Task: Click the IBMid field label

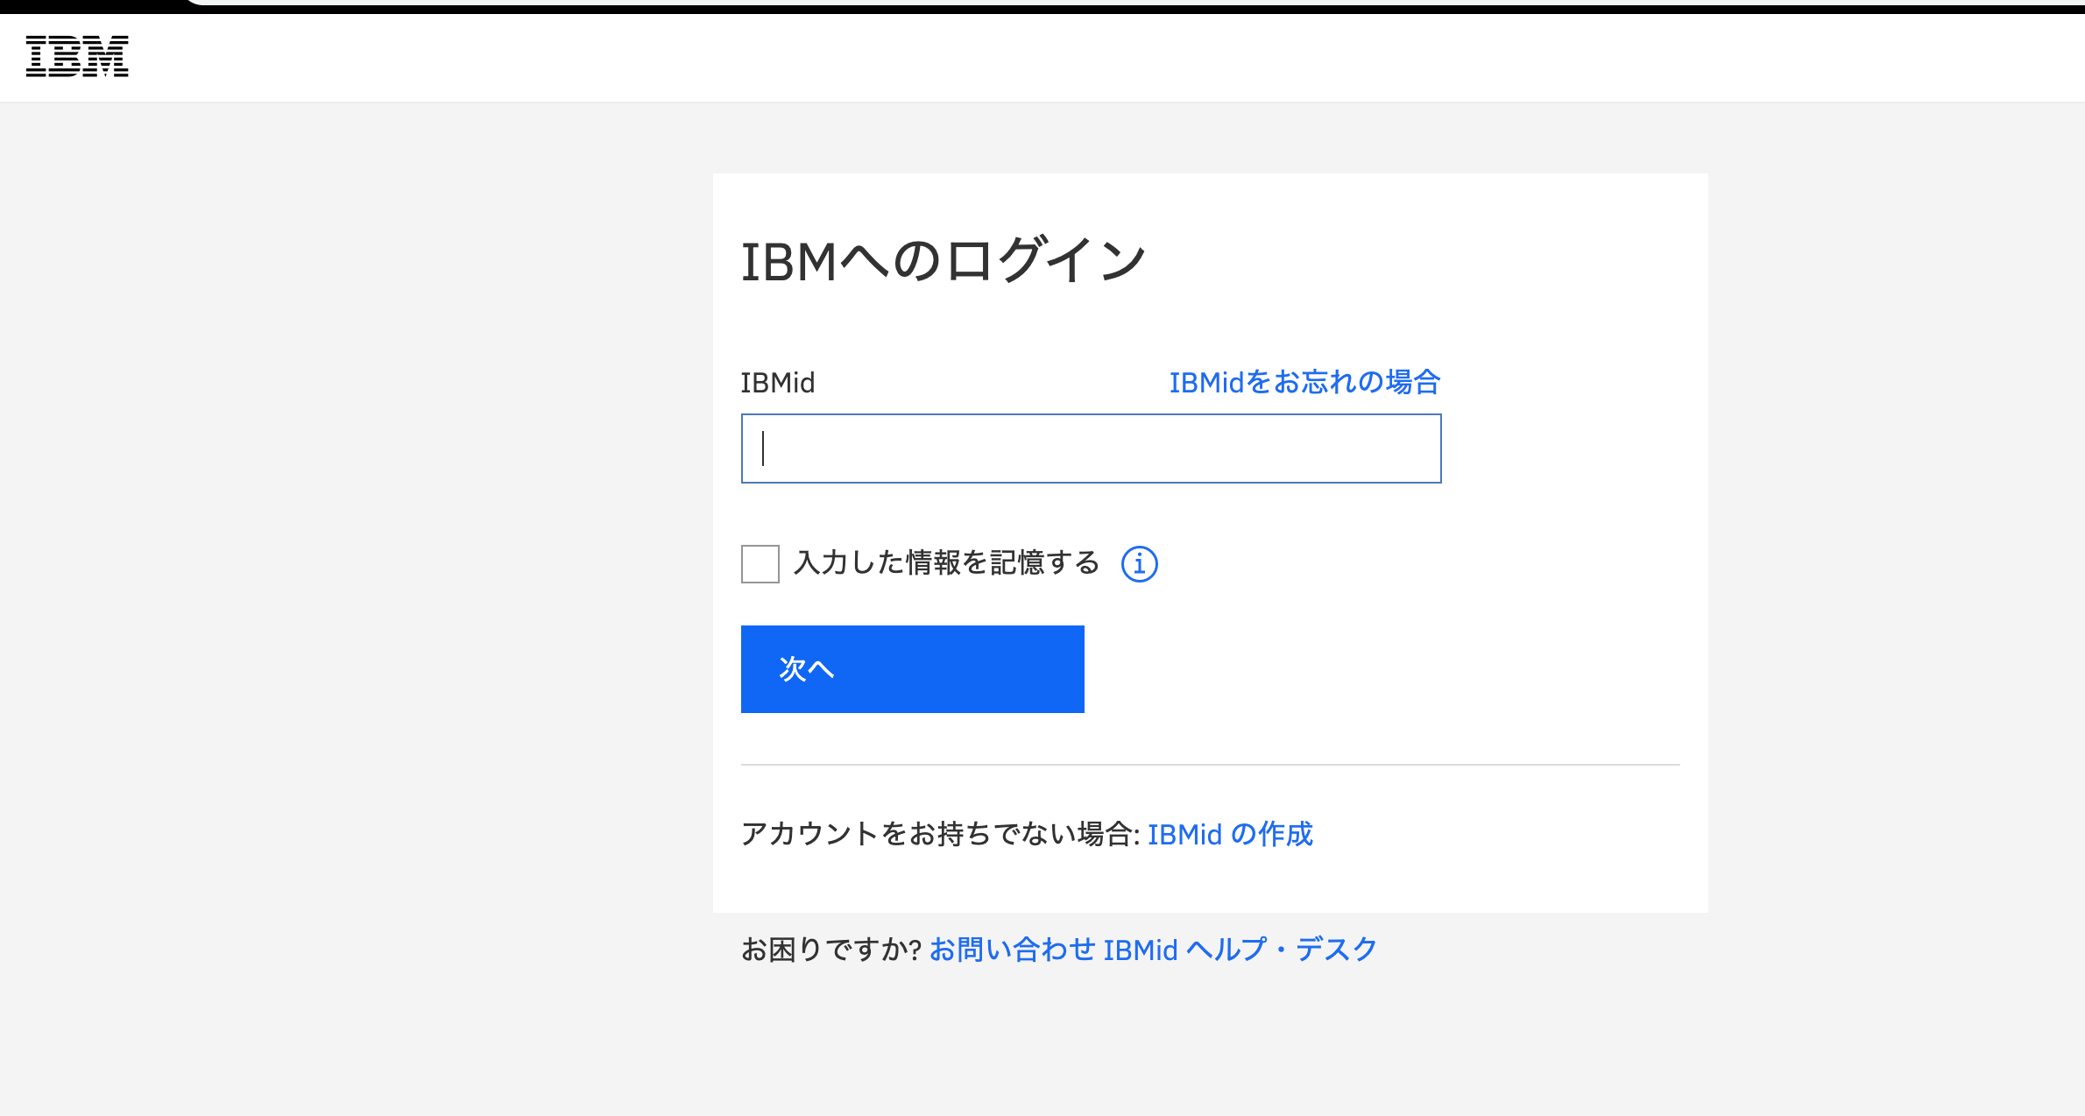Action: pyautogui.click(x=778, y=383)
